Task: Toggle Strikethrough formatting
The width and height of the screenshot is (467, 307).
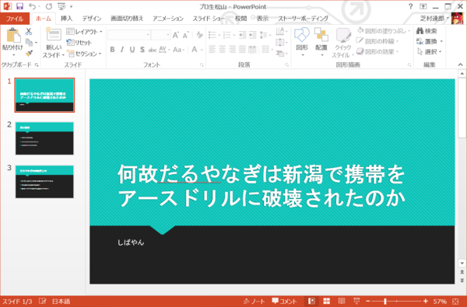Action: click(153, 50)
